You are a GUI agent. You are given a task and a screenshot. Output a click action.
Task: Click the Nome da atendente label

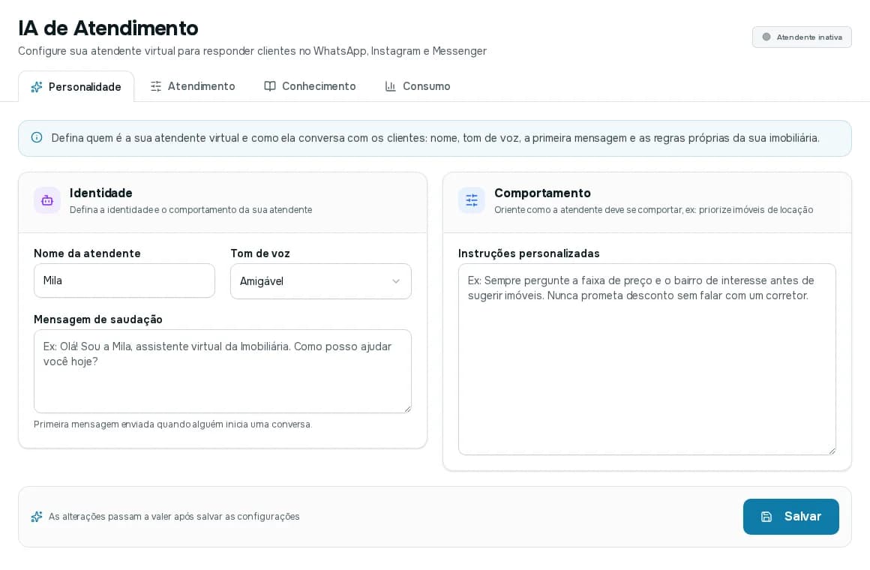tap(87, 253)
